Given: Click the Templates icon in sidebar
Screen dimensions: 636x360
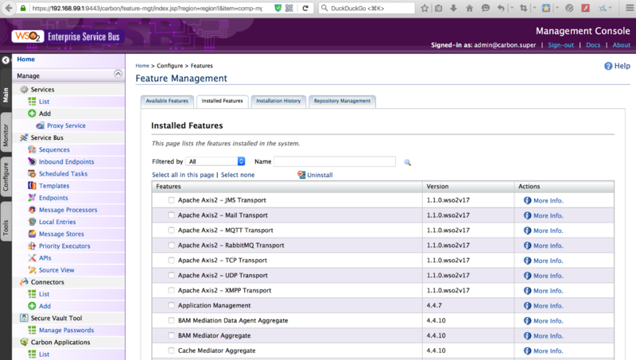Looking at the screenshot, I should coord(32,186).
